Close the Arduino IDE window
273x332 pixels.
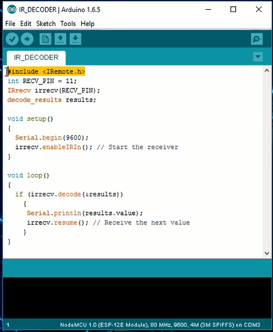[258, 9]
